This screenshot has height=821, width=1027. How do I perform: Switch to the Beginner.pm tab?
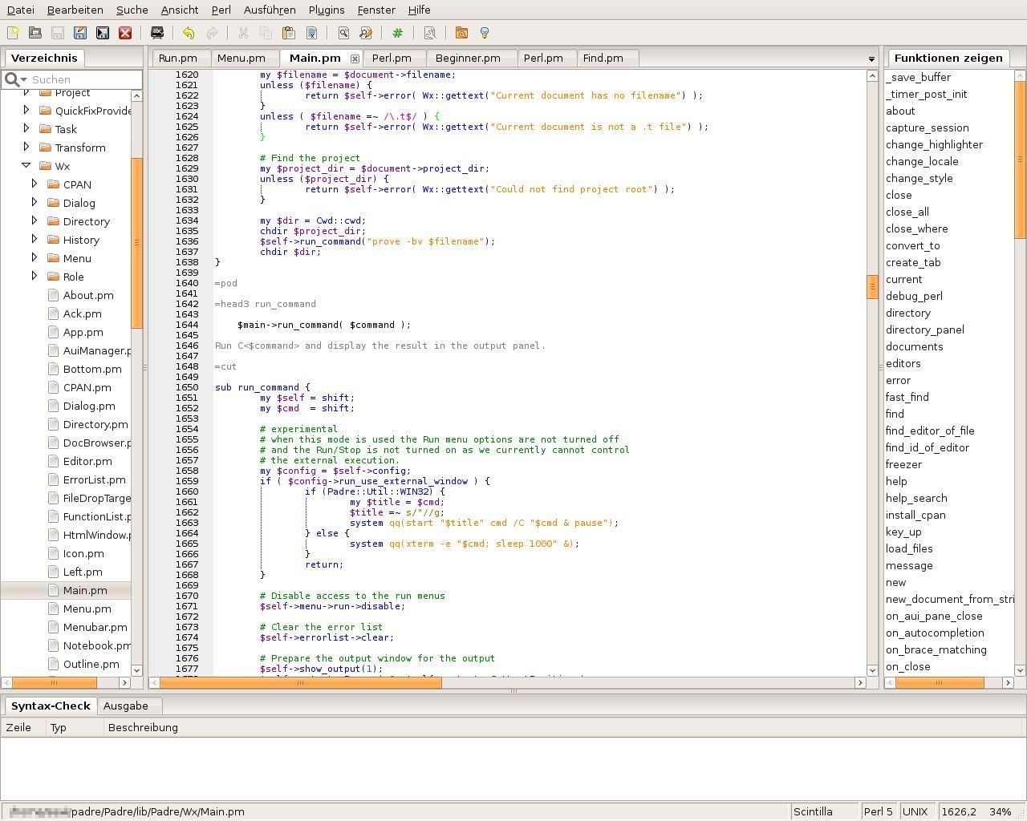pyautogui.click(x=468, y=59)
